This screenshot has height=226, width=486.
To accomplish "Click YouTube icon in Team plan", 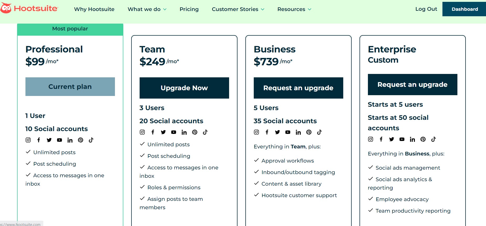I will 174,132.
